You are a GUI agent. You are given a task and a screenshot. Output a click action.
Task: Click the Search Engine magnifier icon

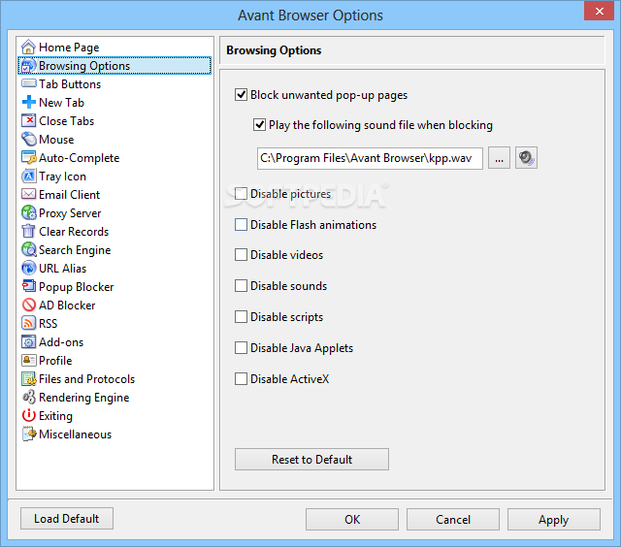(x=28, y=250)
